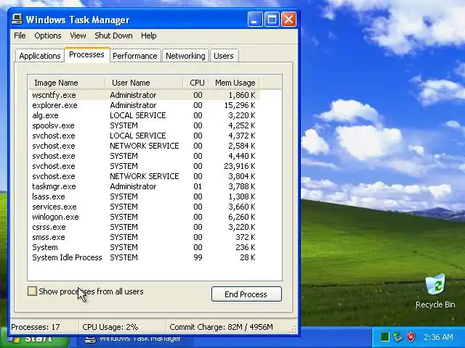
Task: Click the Start button
Action: point(34,339)
